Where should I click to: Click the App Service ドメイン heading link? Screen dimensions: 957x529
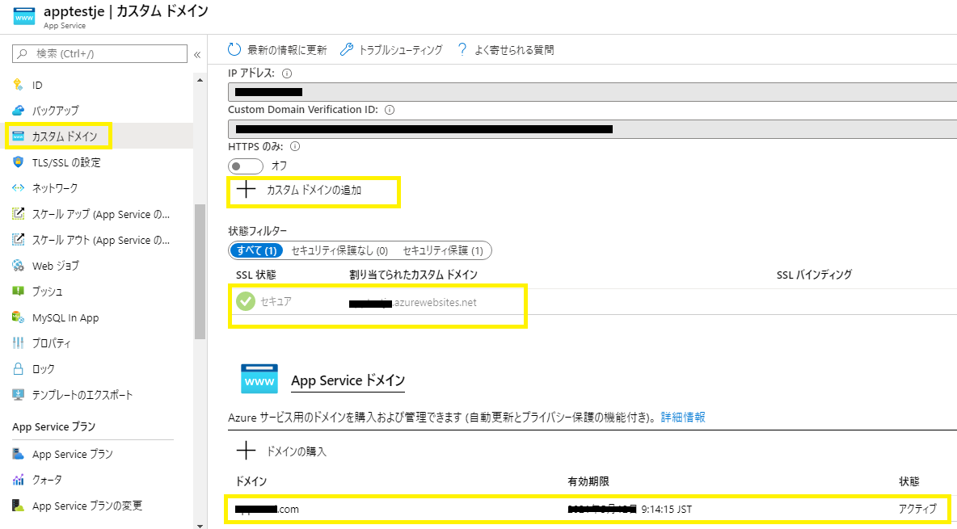click(348, 380)
